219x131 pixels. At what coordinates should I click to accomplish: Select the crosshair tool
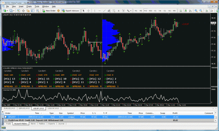[x=88, y=11]
